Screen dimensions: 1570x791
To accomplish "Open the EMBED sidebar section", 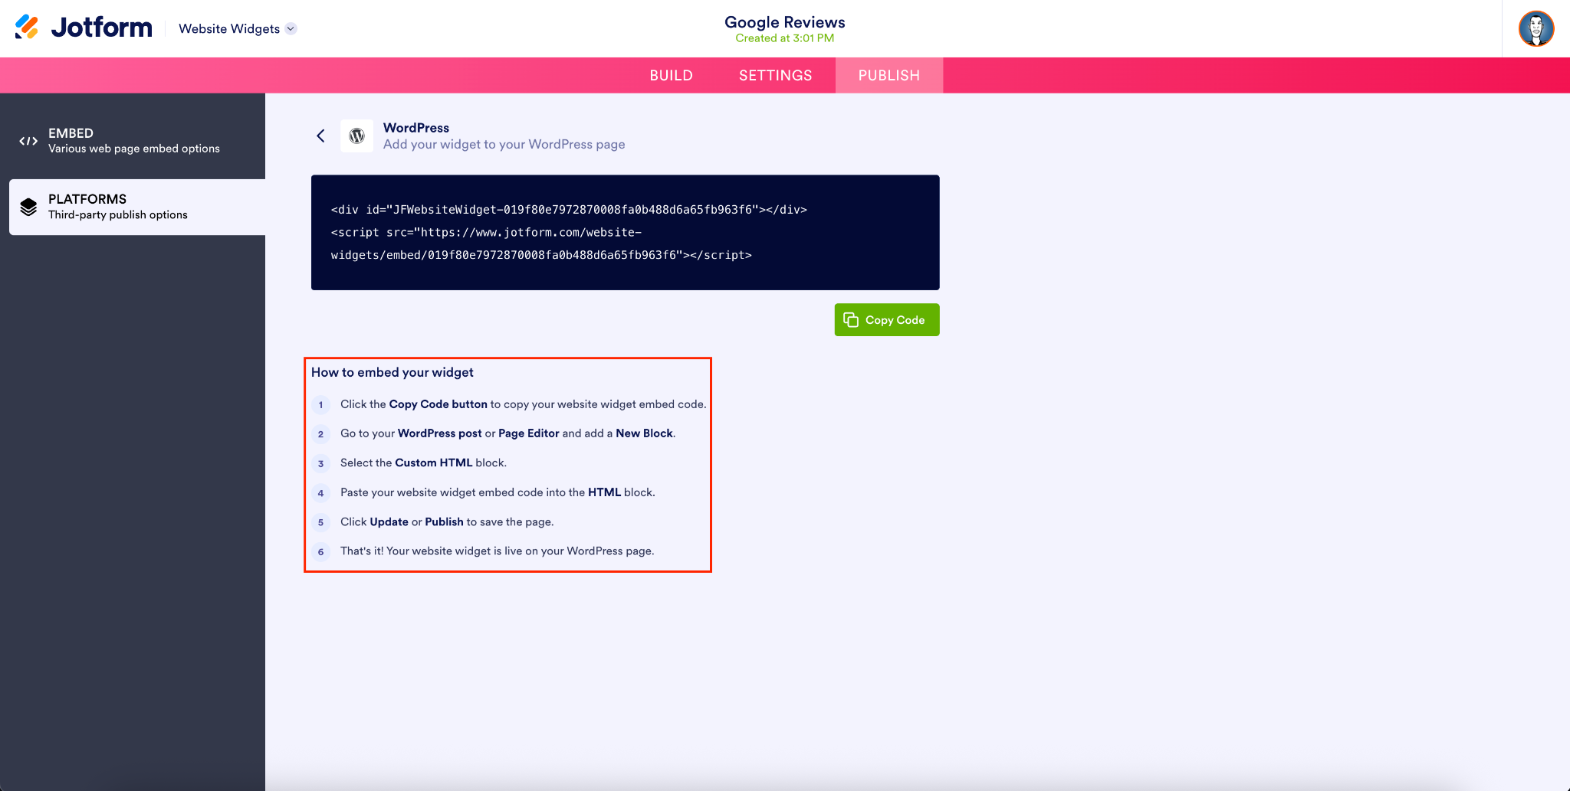I will pos(133,141).
